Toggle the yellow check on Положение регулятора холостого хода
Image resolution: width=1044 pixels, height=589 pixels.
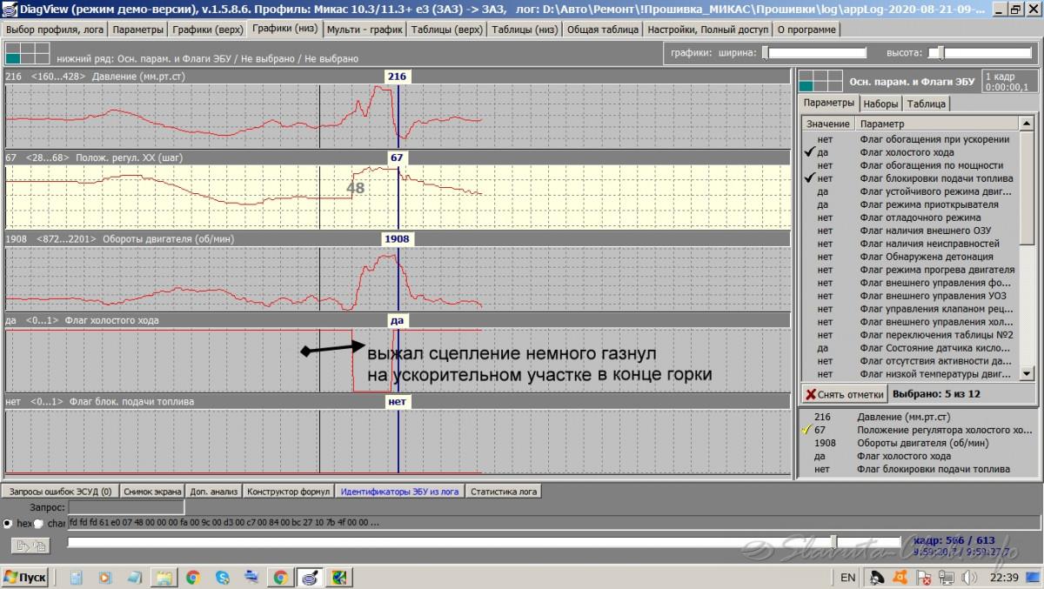pos(806,430)
